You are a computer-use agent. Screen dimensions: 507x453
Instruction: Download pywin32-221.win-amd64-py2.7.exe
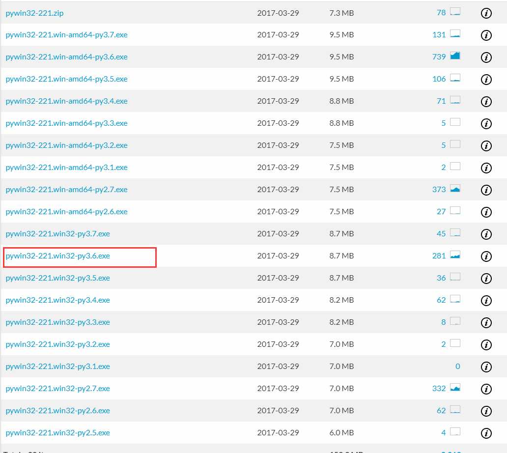[67, 190]
